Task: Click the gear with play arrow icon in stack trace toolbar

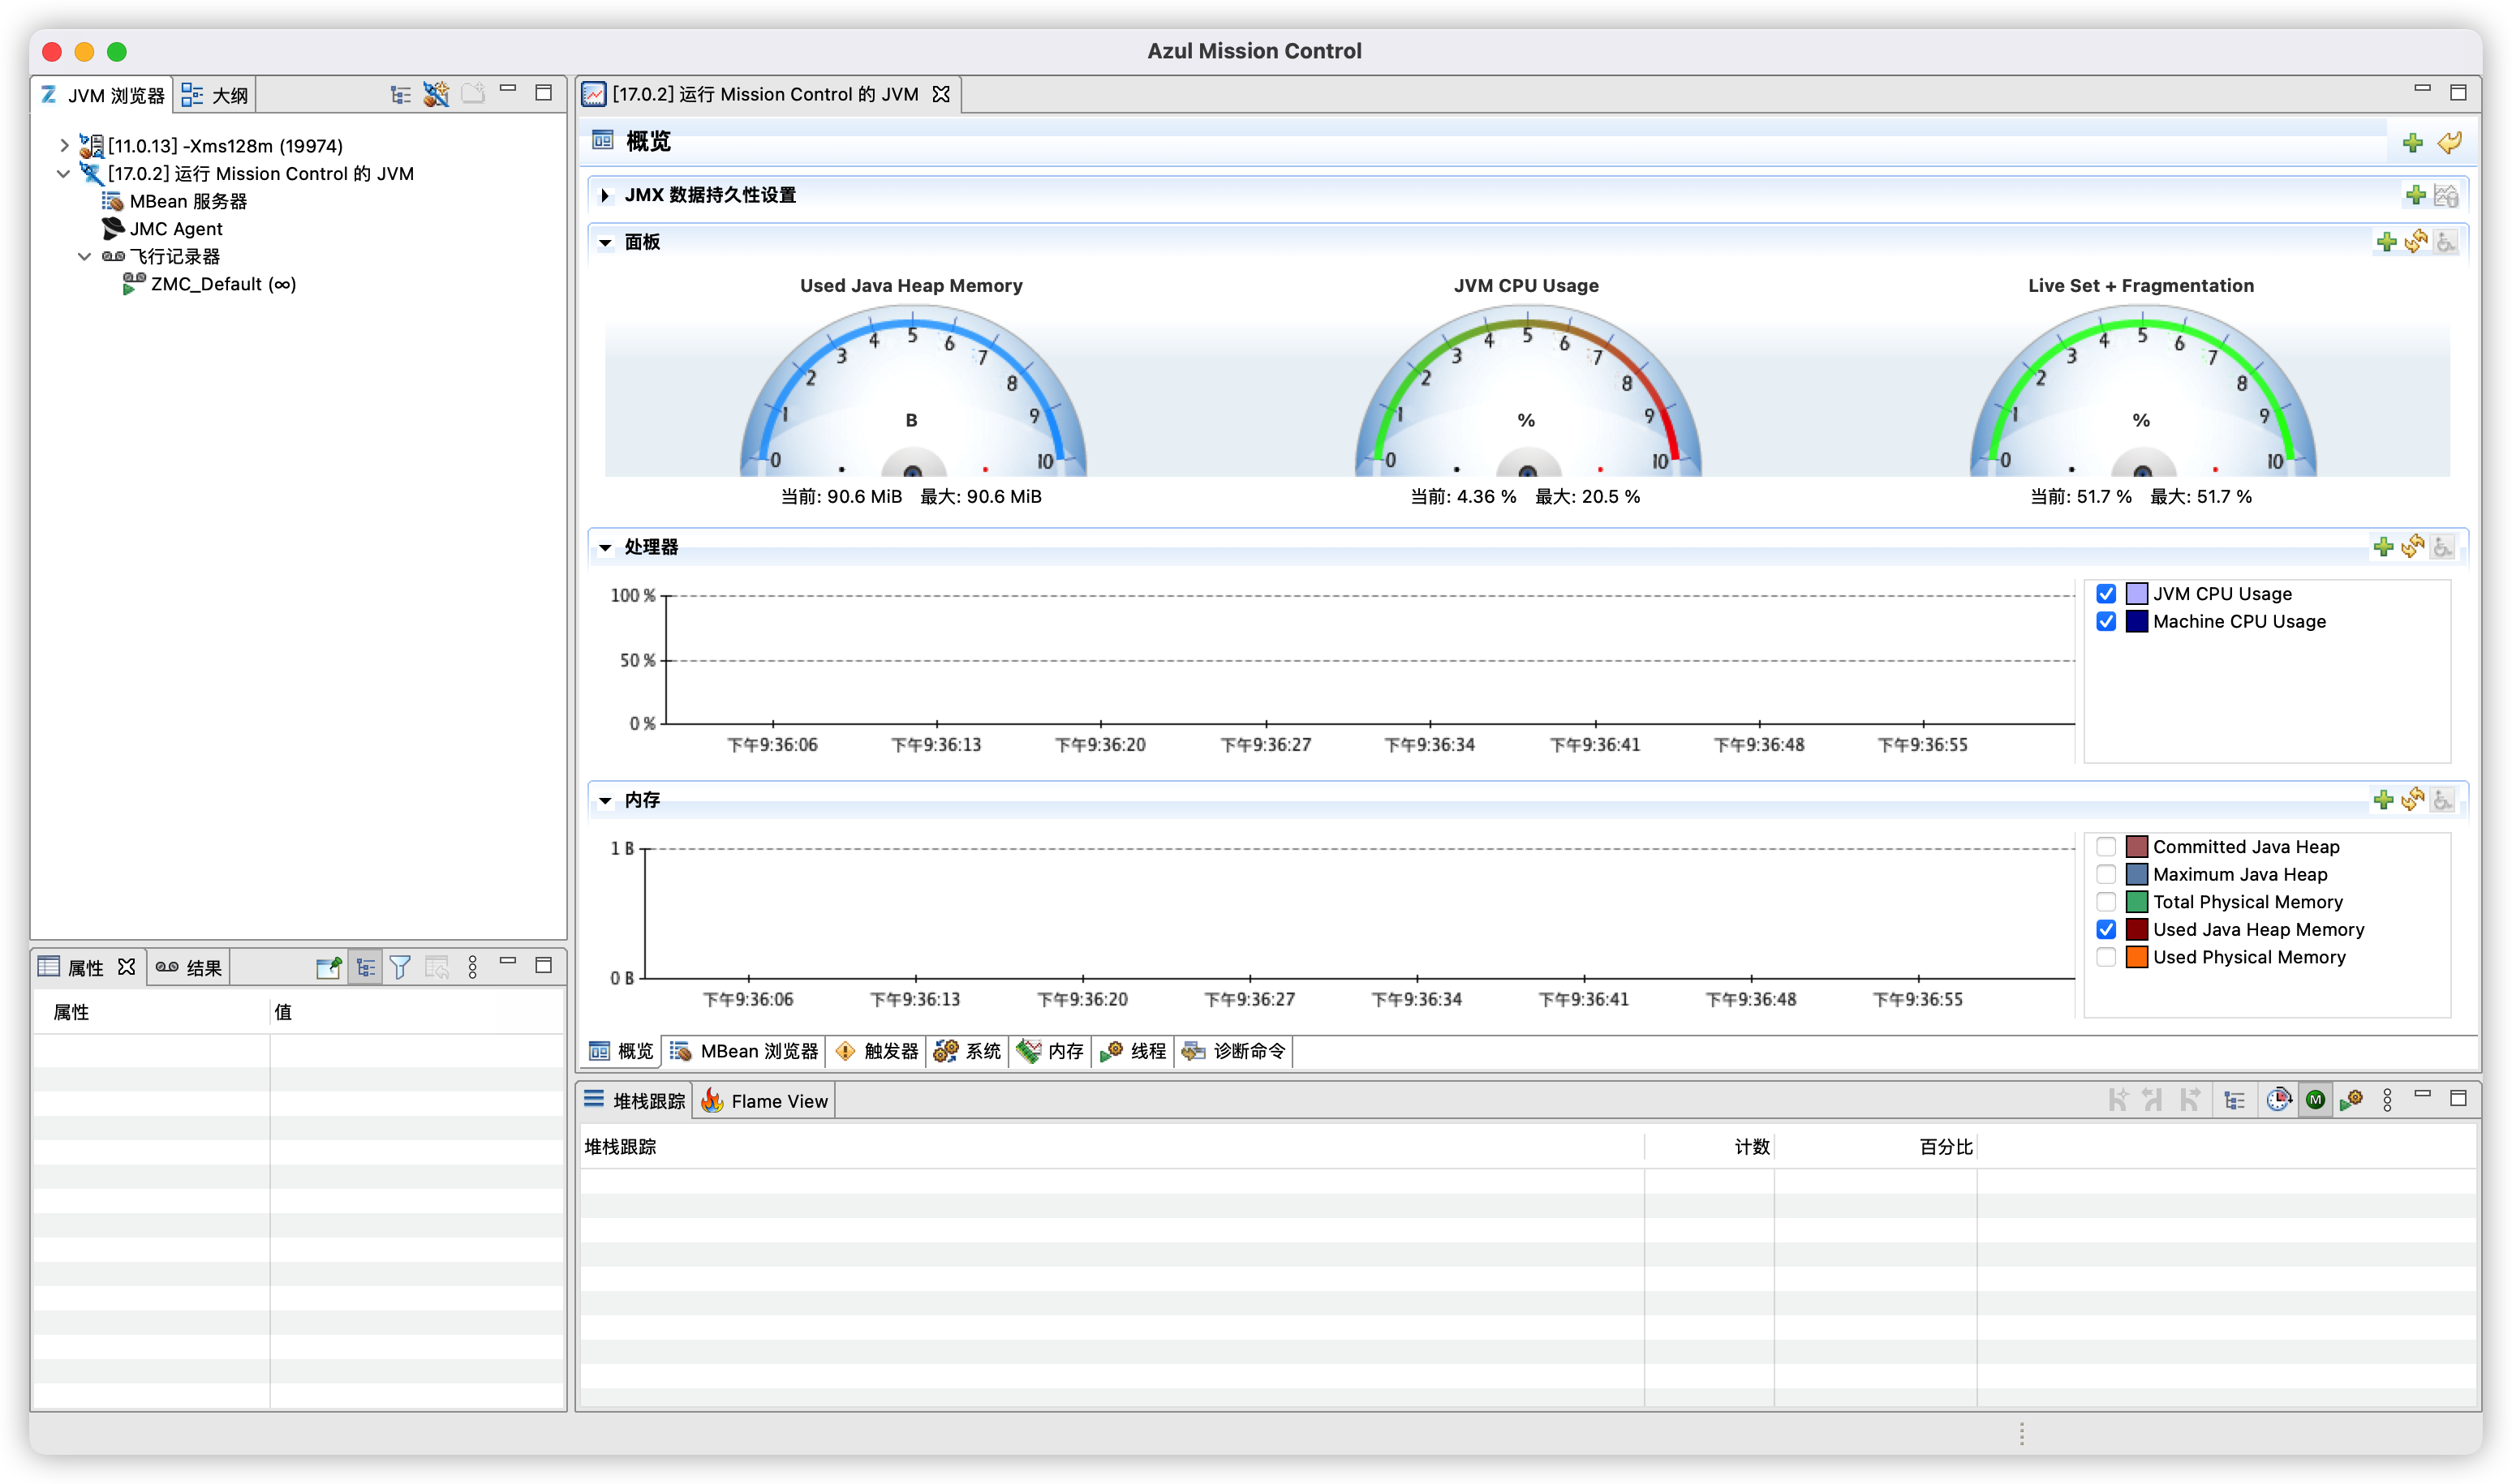Action: (x=2351, y=1100)
